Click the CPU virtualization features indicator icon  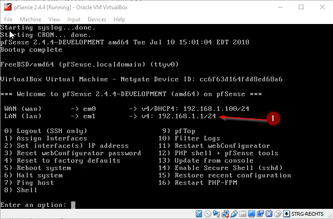click(x=269, y=214)
